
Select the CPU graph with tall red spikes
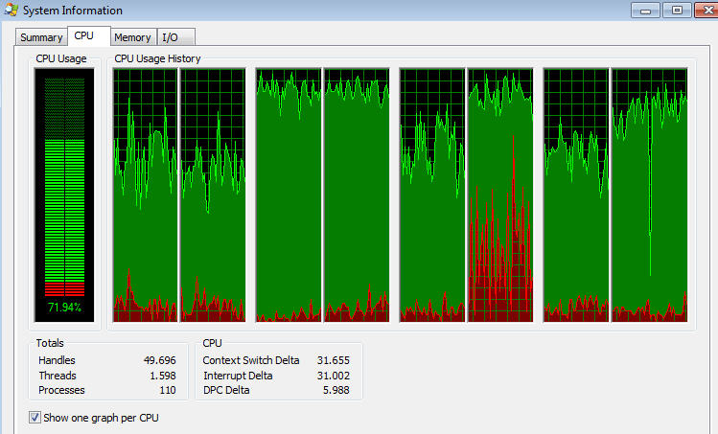[x=498, y=194]
